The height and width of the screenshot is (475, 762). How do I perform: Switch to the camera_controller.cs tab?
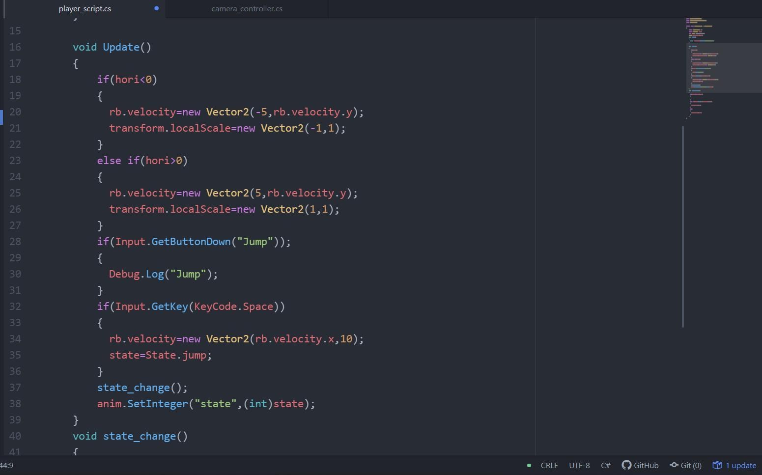[x=247, y=8]
